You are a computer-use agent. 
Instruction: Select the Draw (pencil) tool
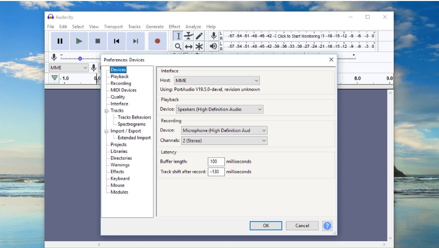point(199,36)
